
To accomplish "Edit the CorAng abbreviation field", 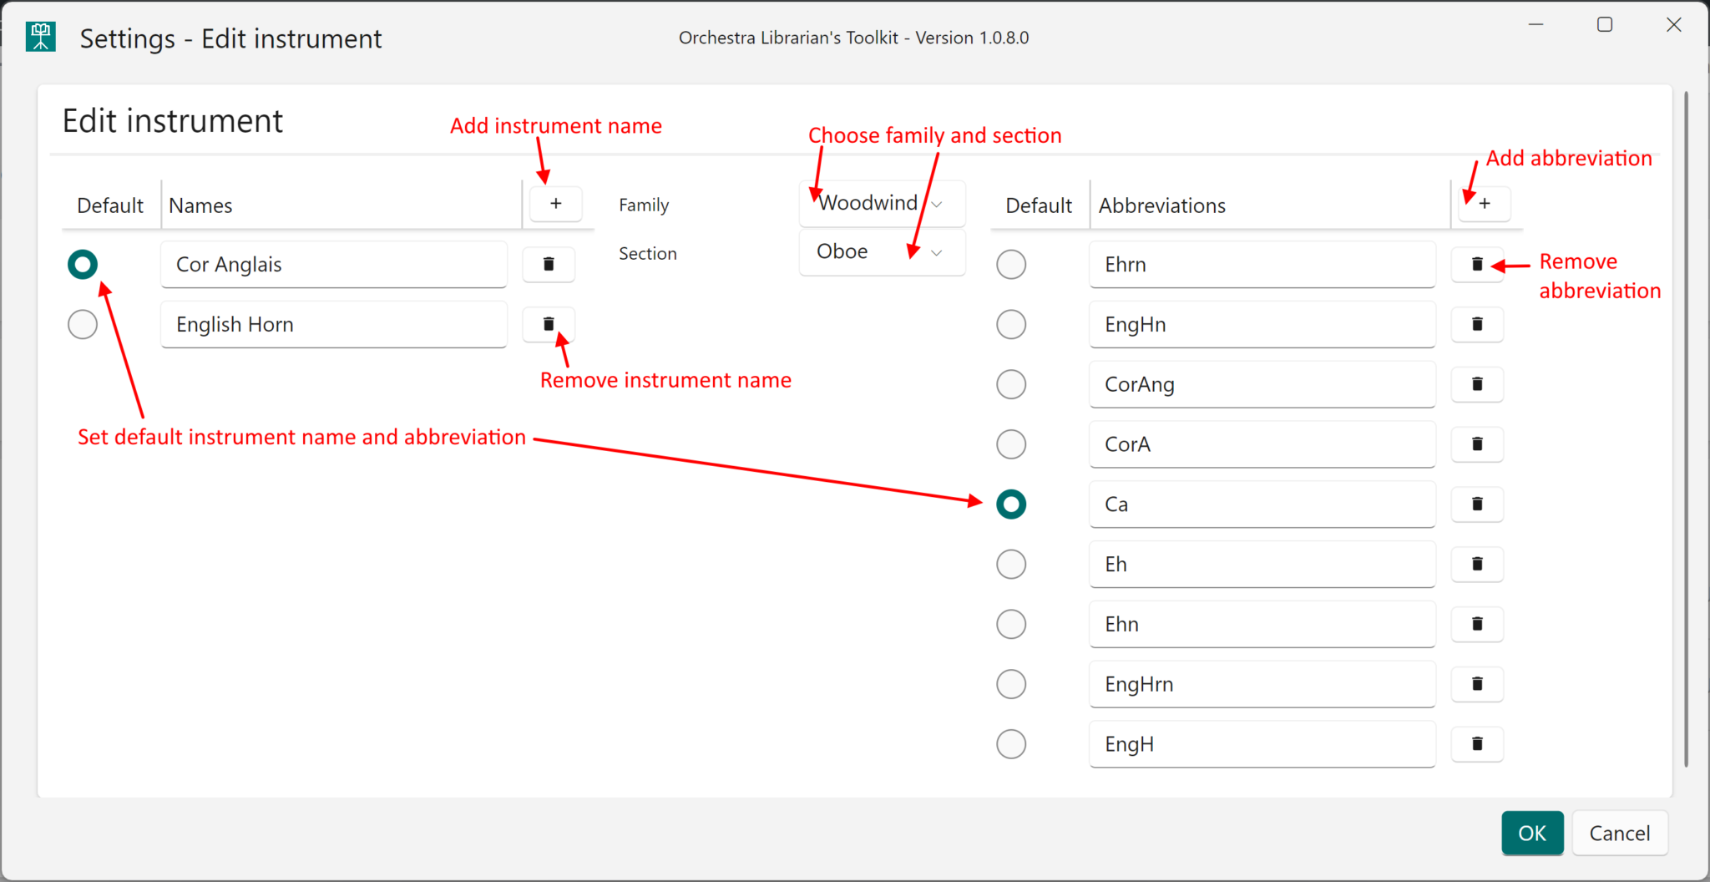I will tap(1262, 384).
